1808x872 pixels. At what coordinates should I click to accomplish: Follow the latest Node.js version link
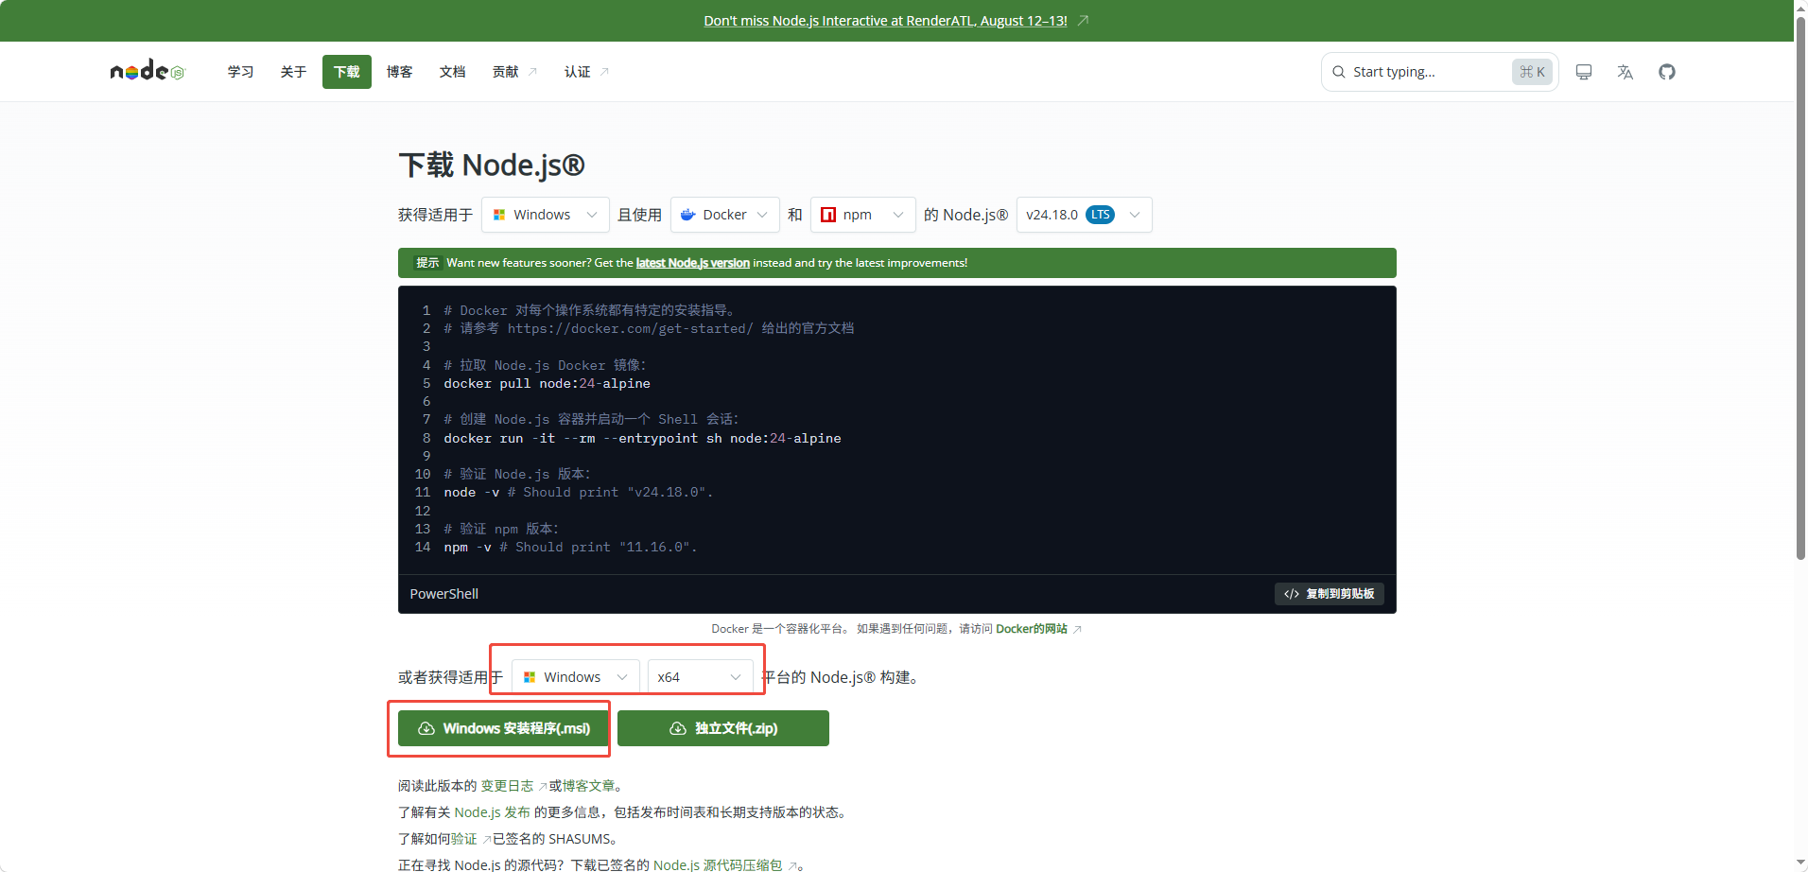(x=692, y=263)
